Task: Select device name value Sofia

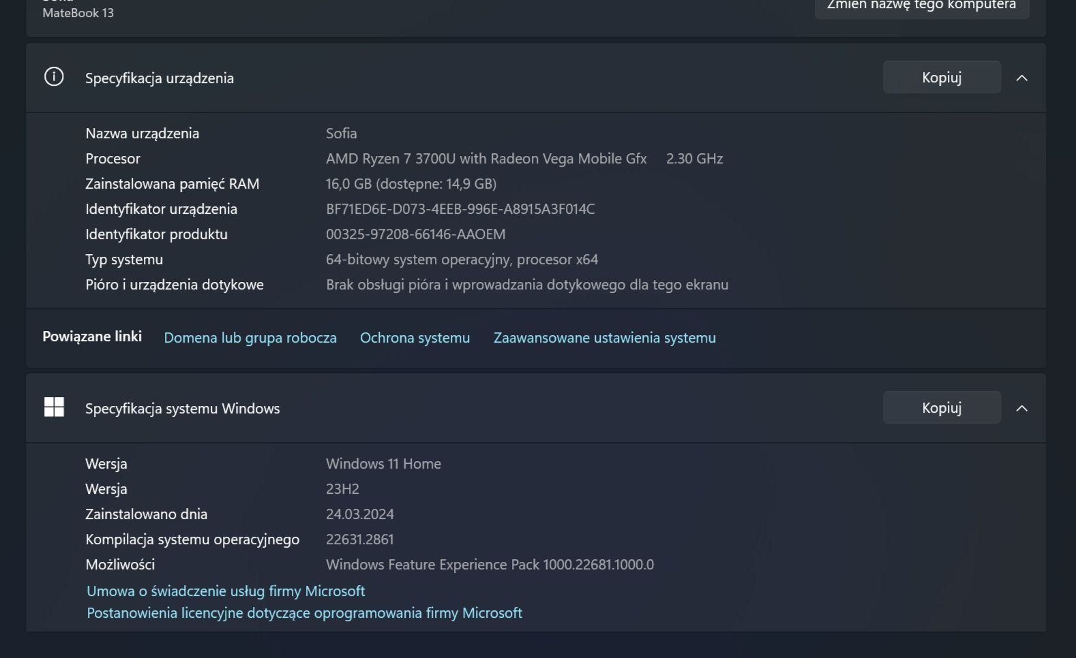Action: coord(341,134)
